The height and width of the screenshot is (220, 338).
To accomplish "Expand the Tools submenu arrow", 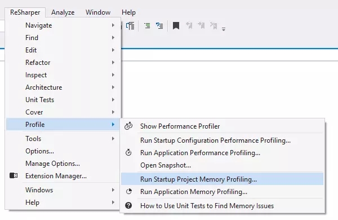I will (113, 139).
